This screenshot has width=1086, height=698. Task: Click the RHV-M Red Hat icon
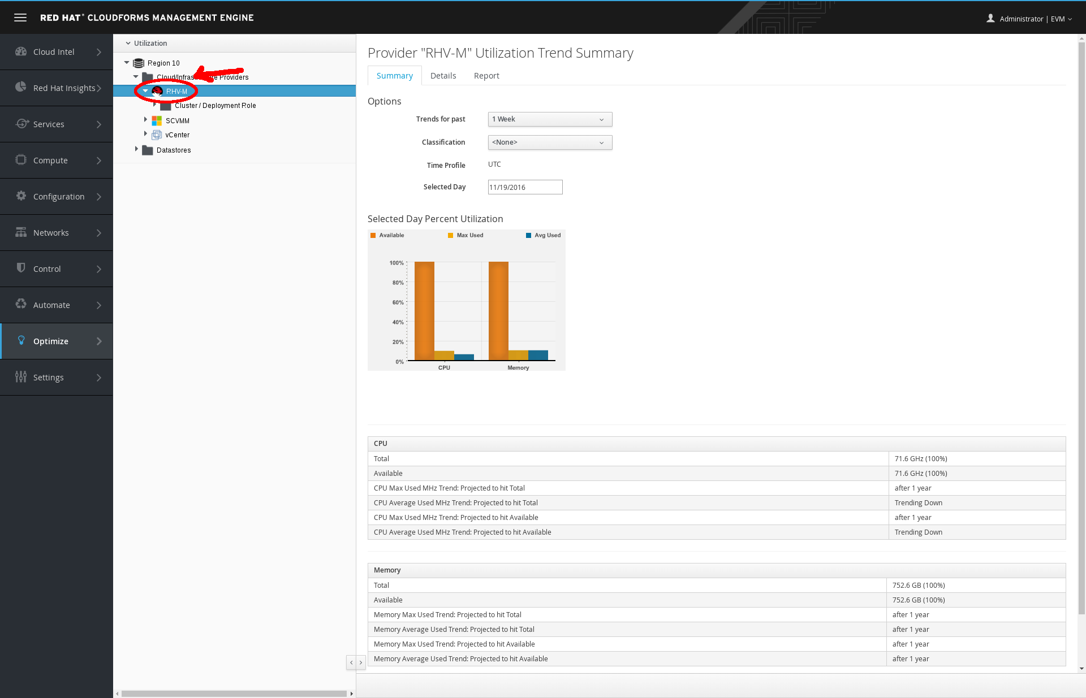157,91
